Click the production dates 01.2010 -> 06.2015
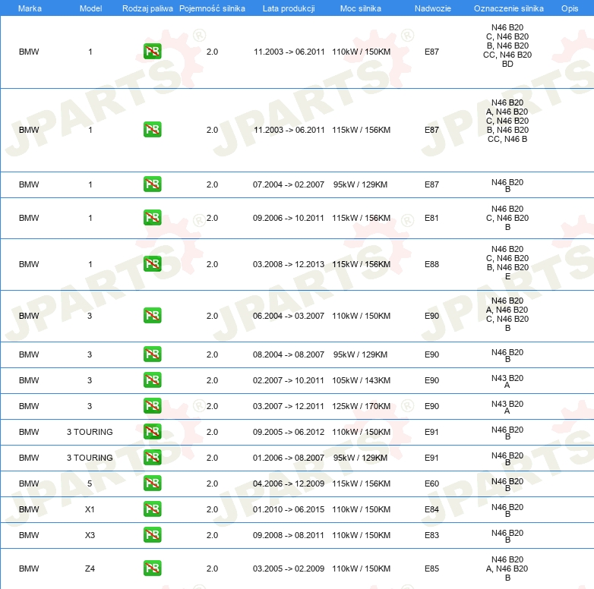Viewport: 594px width, 589px height. tap(289, 509)
